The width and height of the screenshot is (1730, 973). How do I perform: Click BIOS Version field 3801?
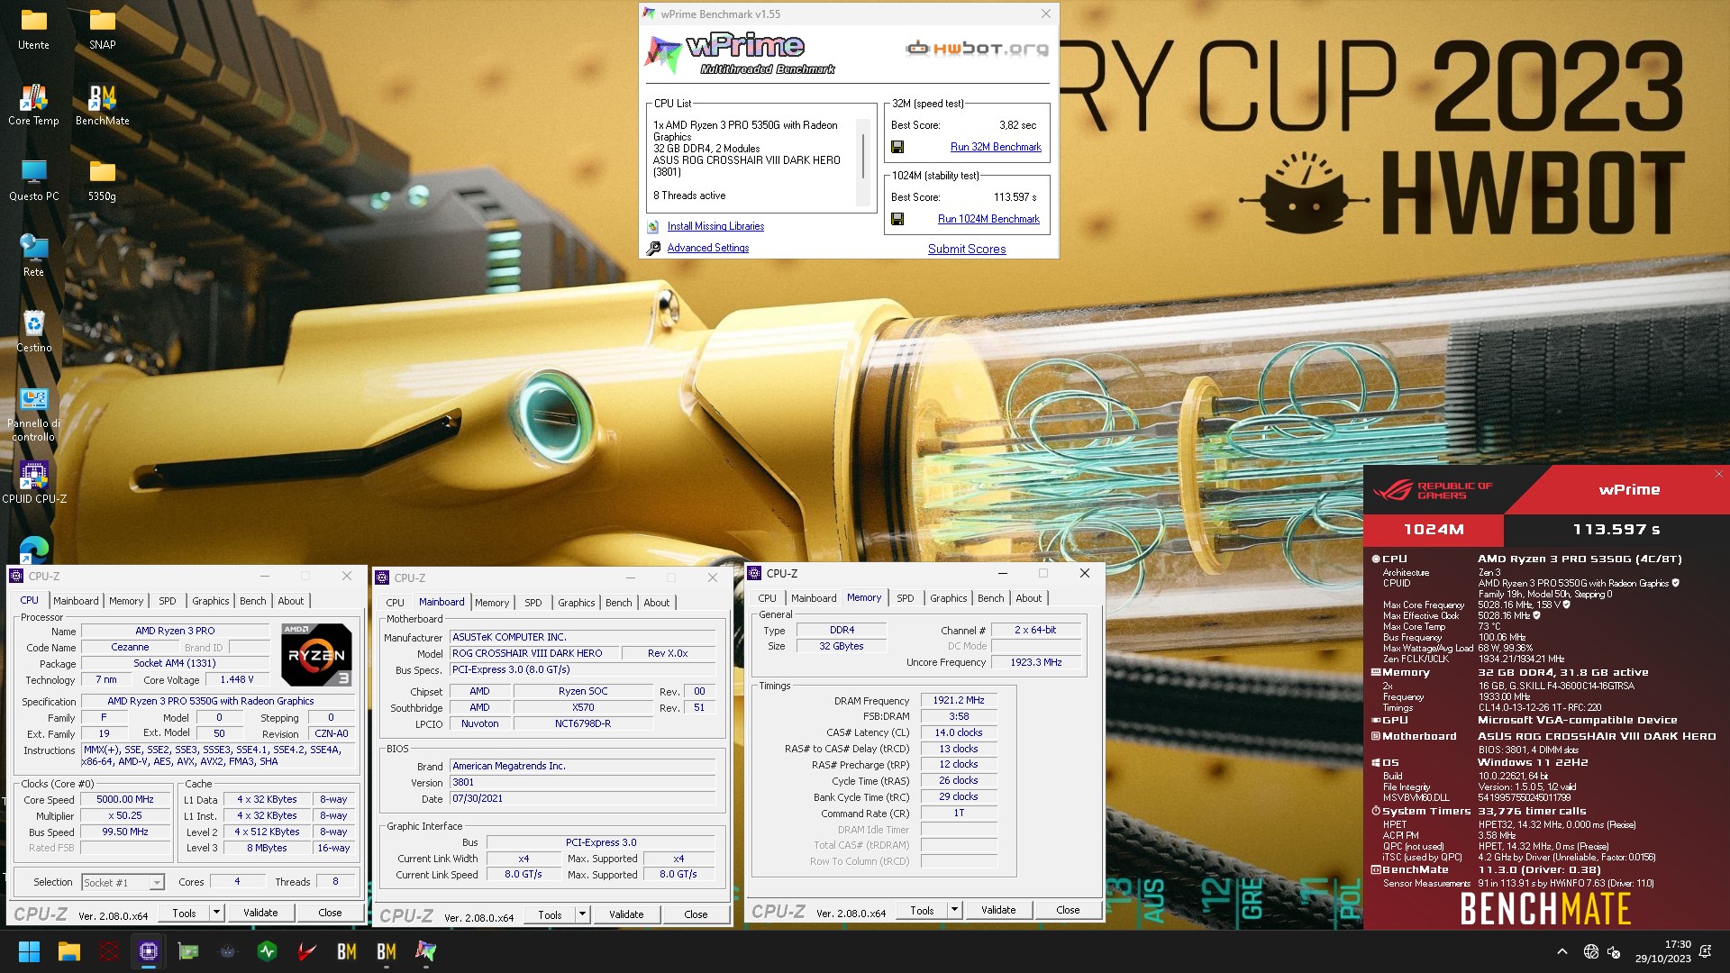click(x=584, y=783)
